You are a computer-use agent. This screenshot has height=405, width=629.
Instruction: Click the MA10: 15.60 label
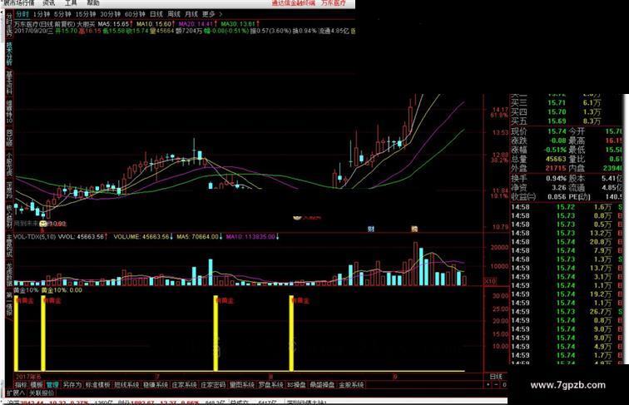click(x=156, y=24)
